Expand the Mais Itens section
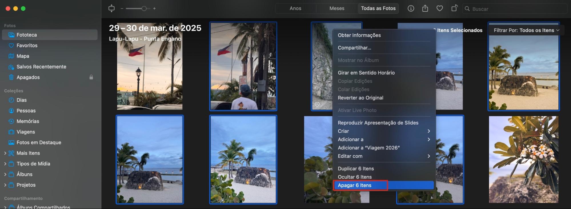Viewport: 571px width, 209px height. click(x=5, y=153)
